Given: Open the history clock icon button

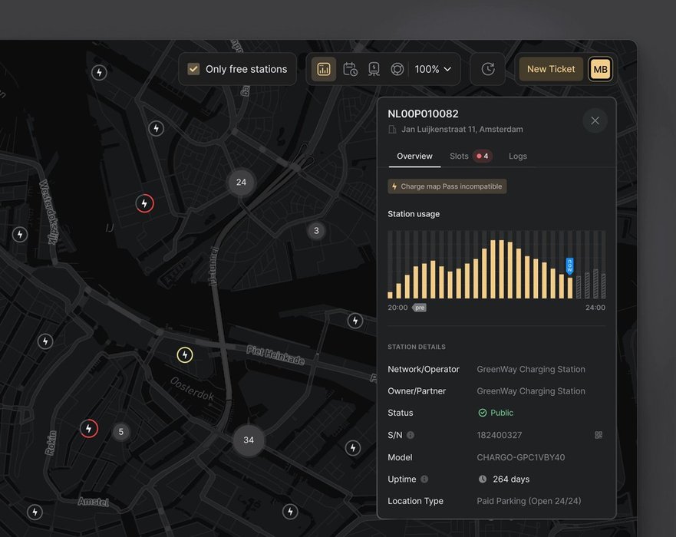Looking at the screenshot, I should pyautogui.click(x=488, y=69).
